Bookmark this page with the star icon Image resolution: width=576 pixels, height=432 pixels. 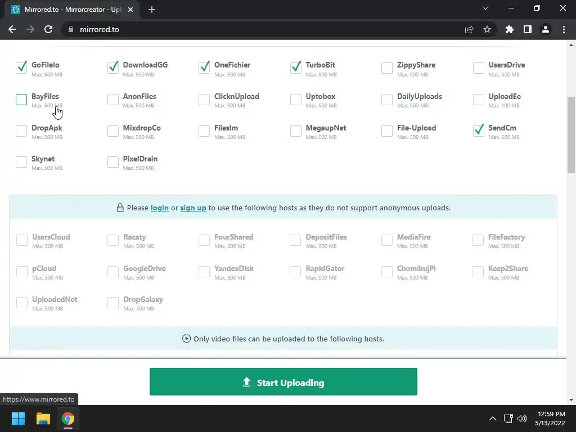tap(487, 29)
